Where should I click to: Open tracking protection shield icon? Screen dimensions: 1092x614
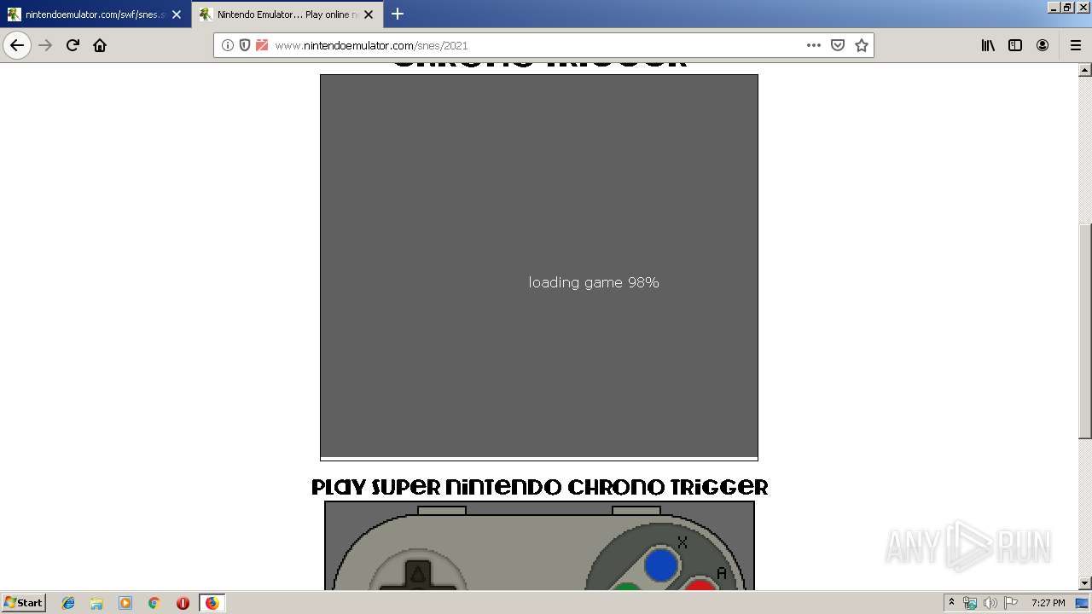[245, 45]
